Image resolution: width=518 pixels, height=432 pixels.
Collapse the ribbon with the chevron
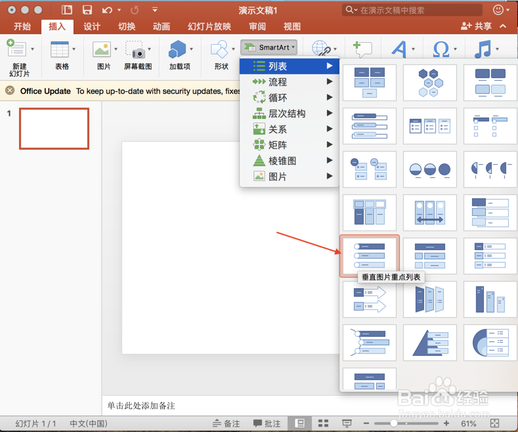click(x=503, y=26)
